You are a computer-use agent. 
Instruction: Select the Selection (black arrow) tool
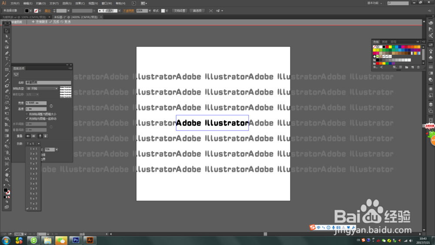point(7,31)
